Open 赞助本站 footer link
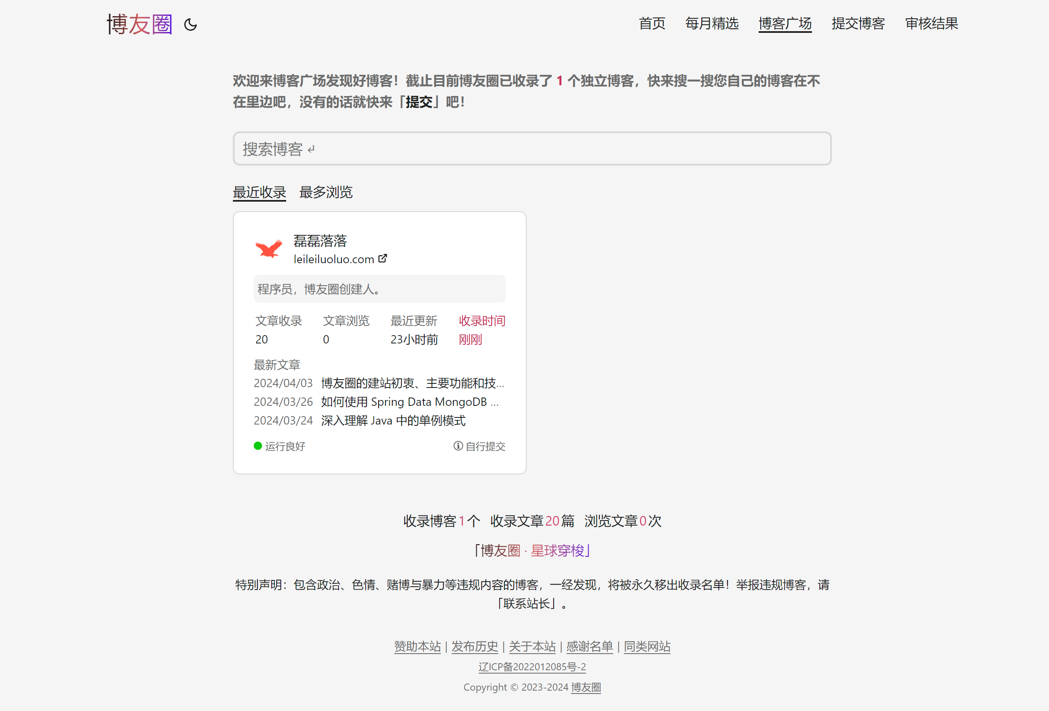This screenshot has height=711, width=1049. (x=417, y=647)
